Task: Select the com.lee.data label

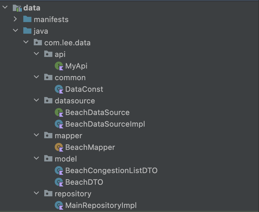Action: (68, 43)
